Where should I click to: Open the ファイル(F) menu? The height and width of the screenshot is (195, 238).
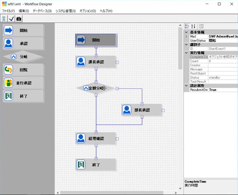[x=8, y=11]
